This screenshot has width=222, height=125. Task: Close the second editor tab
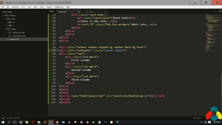105,12
